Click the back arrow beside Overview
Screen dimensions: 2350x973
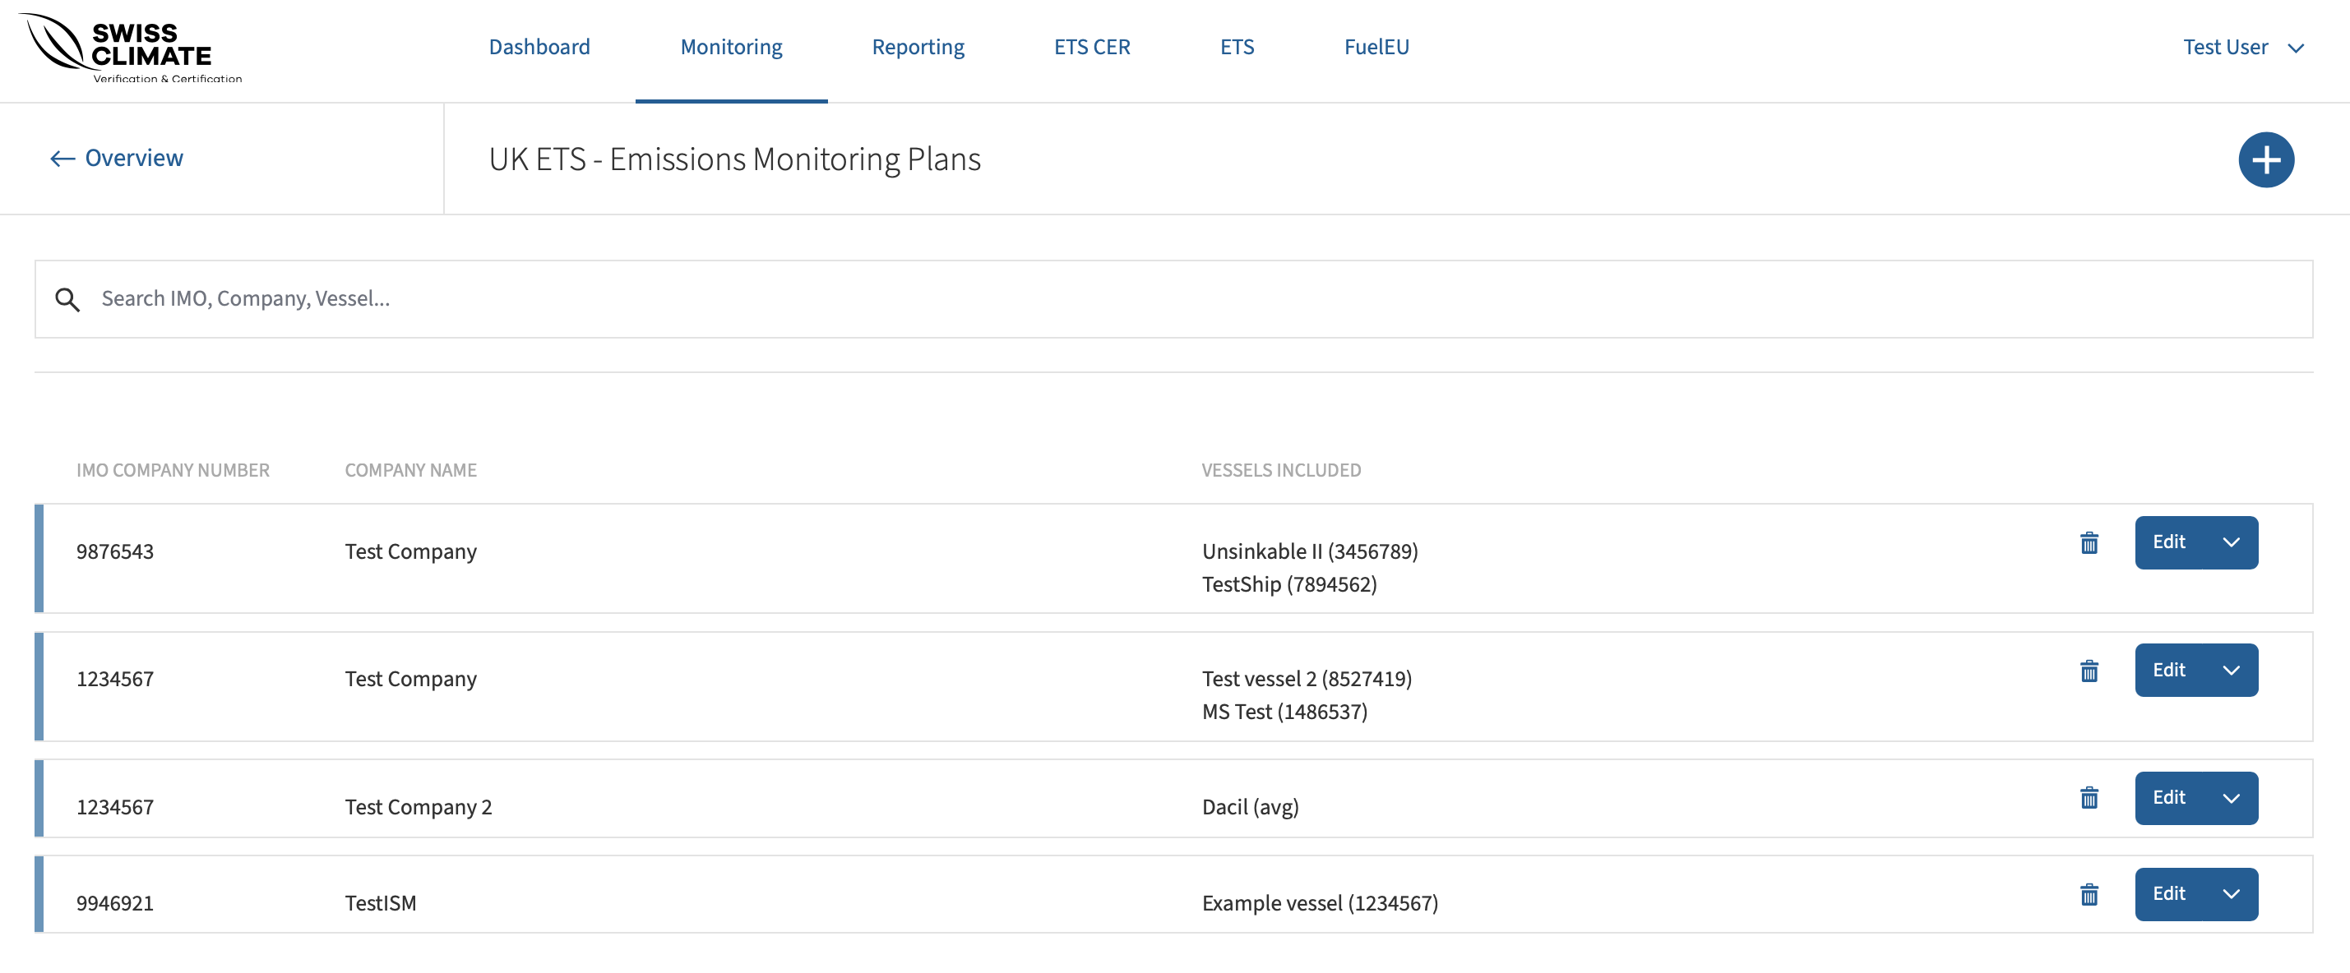point(62,159)
